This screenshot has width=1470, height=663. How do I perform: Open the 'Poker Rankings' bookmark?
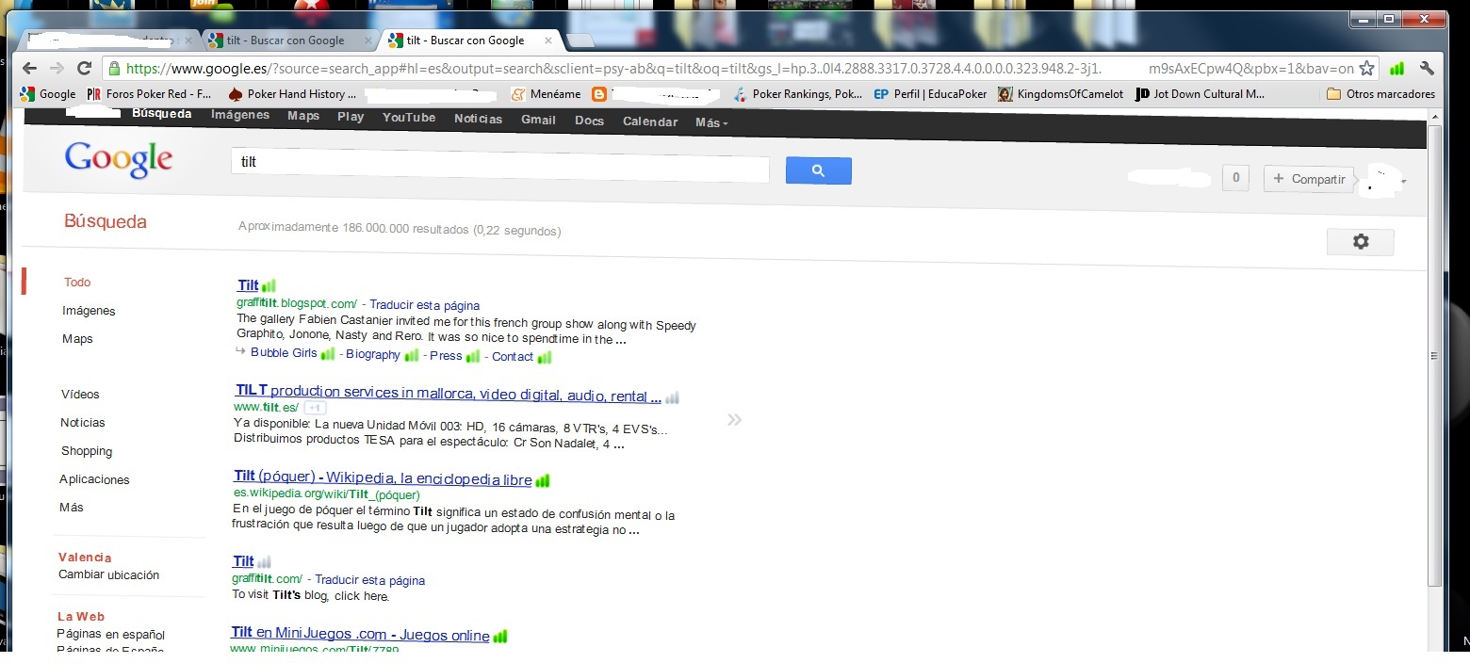[797, 94]
